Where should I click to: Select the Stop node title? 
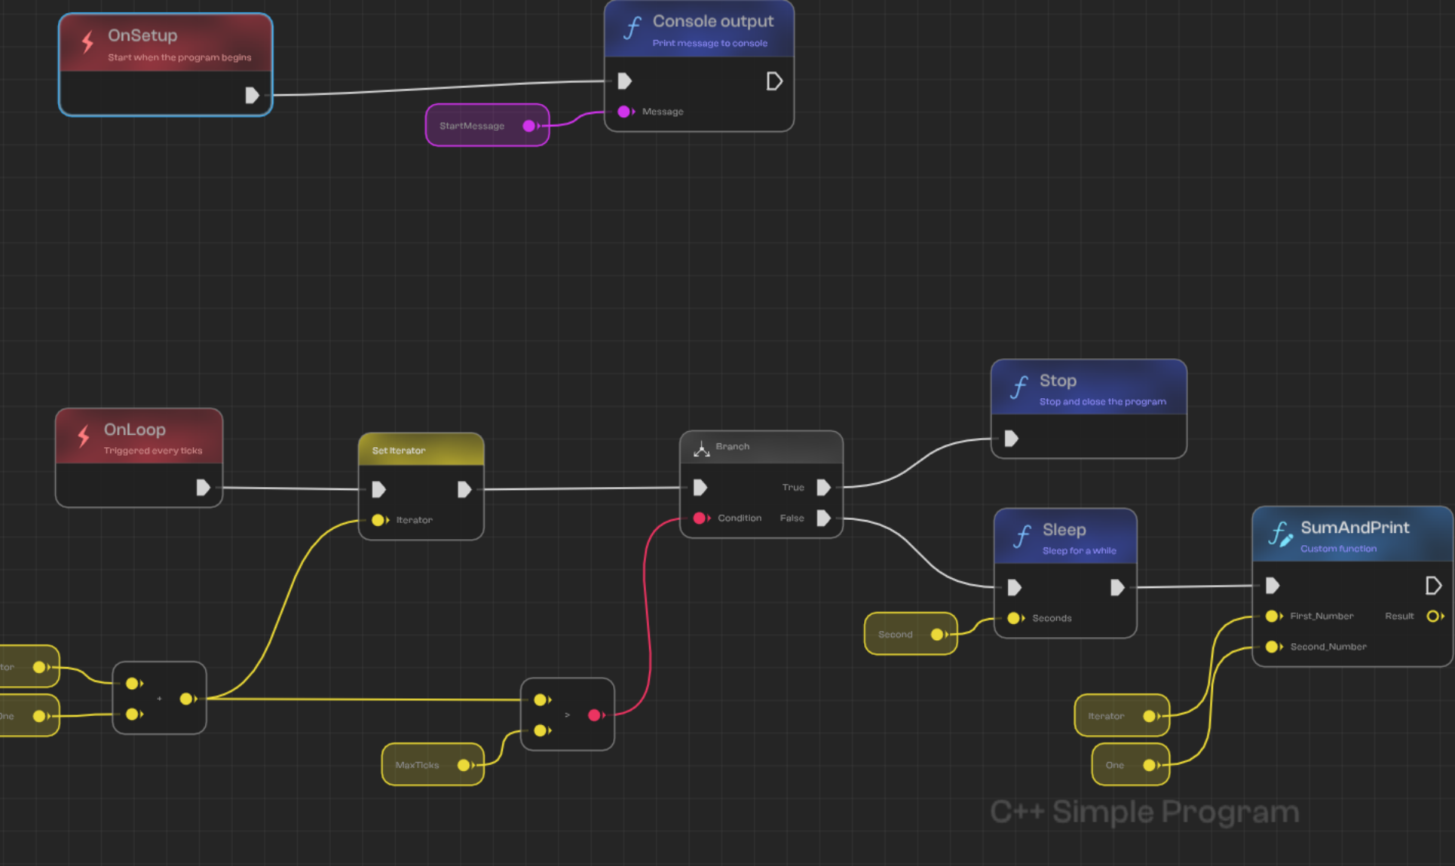pyautogui.click(x=1058, y=381)
